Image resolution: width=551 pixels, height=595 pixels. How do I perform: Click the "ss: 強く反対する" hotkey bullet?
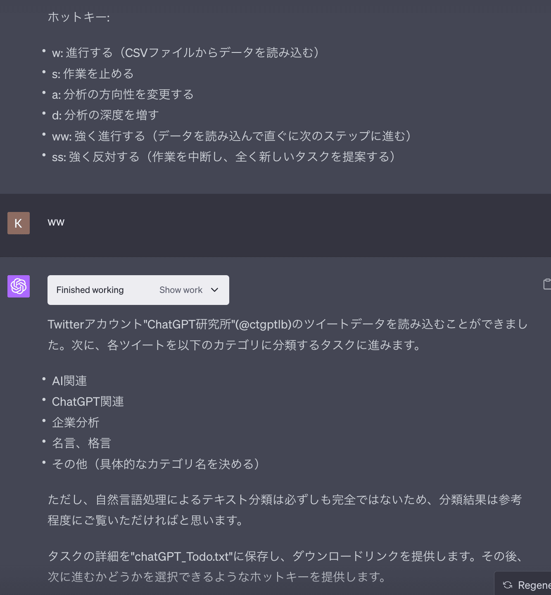point(223,157)
